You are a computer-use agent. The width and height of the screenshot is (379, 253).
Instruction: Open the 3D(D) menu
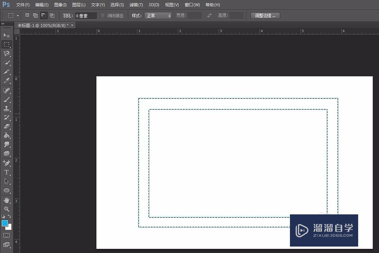154,5
